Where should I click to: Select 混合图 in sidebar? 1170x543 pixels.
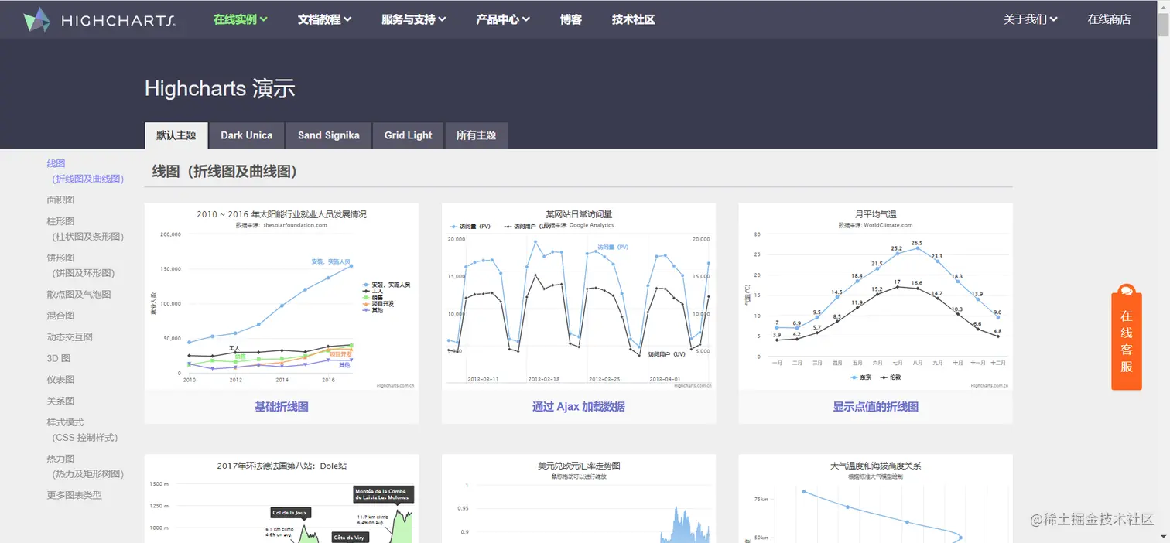60,316
